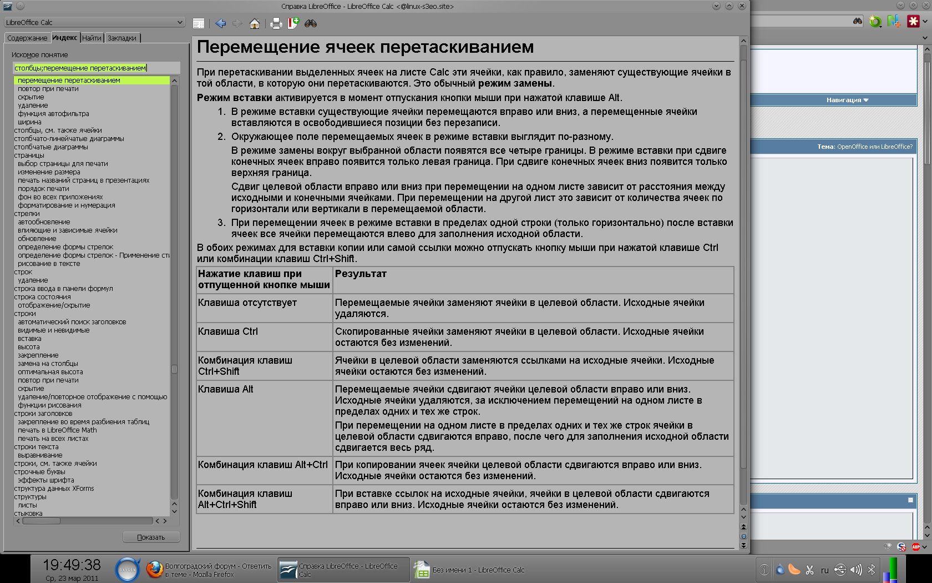Viewport: 932px width, 583px height.
Task: Click the taskbar clock showing 19:49:38
Action: point(72,565)
